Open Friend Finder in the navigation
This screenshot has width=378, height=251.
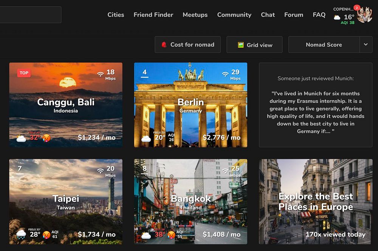pos(153,15)
